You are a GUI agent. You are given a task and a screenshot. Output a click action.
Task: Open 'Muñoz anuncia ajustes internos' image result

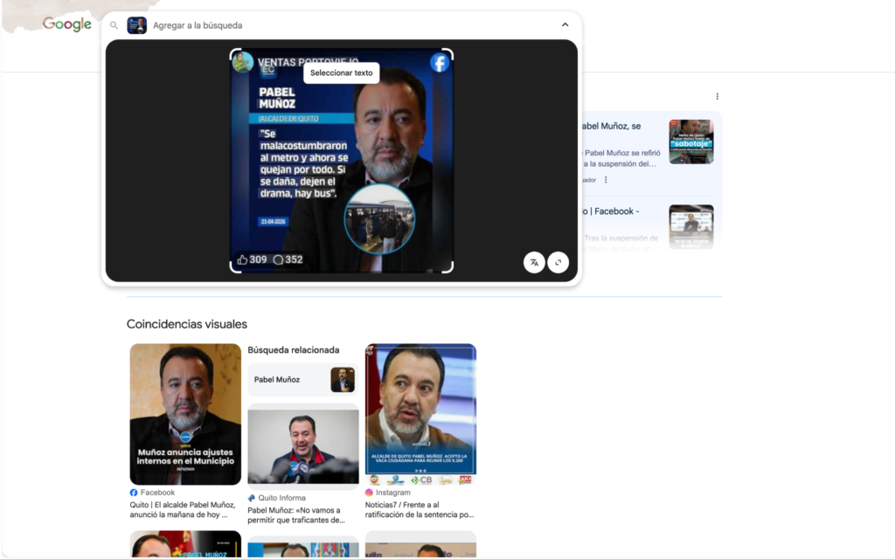(x=185, y=414)
